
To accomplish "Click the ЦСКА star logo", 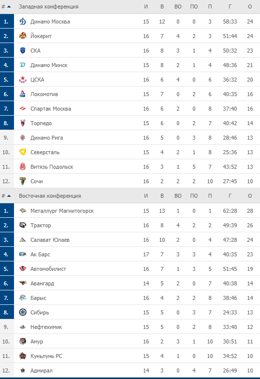I will [x=22, y=80].
